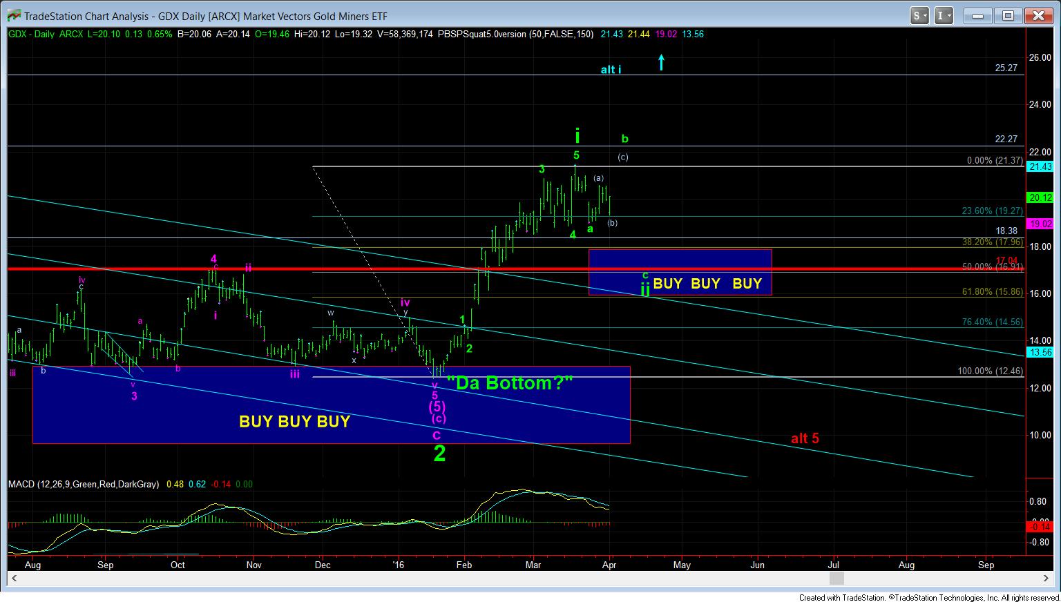Click the 26.00 price scale value
The height and width of the screenshot is (602, 1061).
tap(1040, 57)
